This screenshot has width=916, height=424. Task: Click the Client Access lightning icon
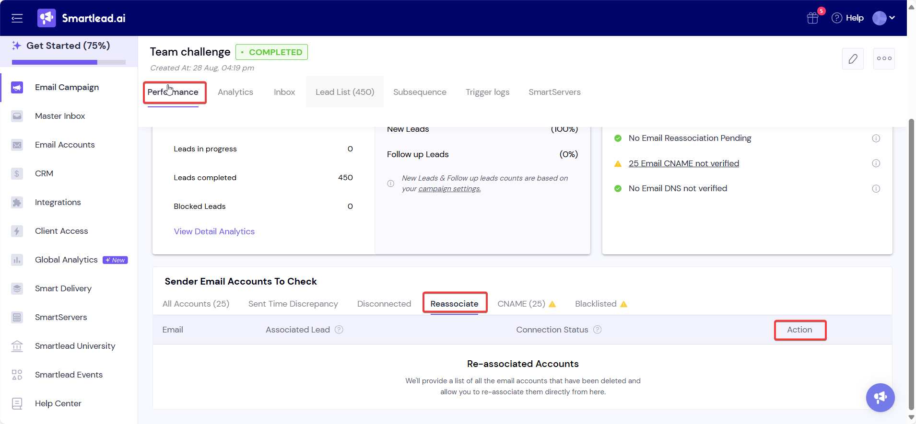17,231
